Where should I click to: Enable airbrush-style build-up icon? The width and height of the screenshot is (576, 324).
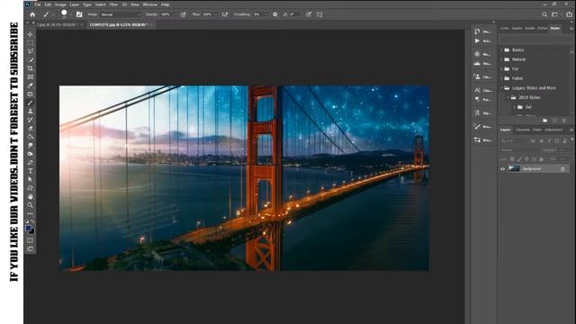coord(225,14)
